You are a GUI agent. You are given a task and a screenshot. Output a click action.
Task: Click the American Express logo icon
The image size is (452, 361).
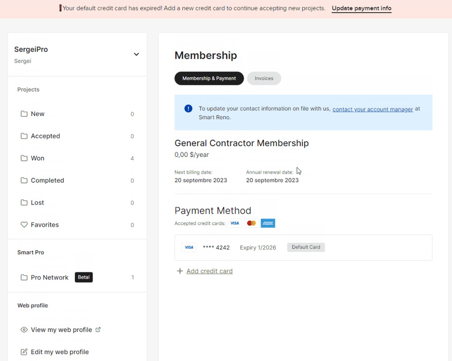[268, 223]
